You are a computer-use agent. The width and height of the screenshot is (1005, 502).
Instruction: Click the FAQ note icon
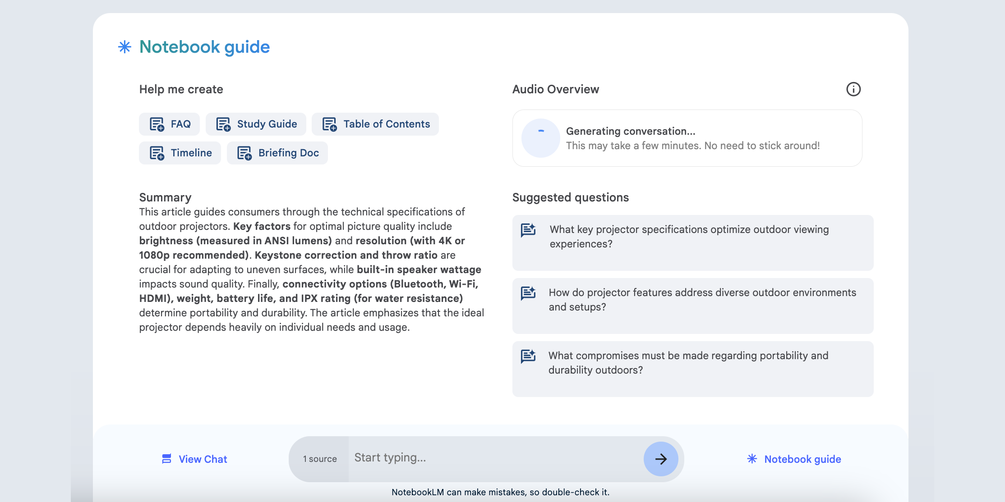157,124
